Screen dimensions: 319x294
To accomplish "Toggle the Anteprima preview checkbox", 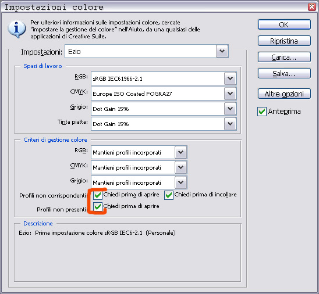I will pyautogui.click(x=262, y=112).
